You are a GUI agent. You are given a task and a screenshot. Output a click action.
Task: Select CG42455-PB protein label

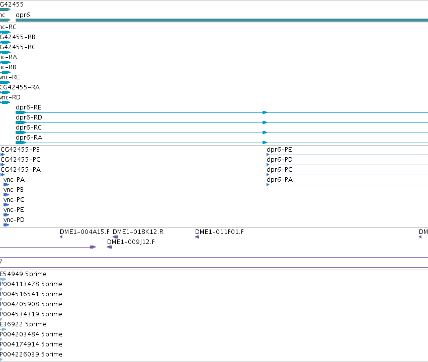(x=20, y=150)
